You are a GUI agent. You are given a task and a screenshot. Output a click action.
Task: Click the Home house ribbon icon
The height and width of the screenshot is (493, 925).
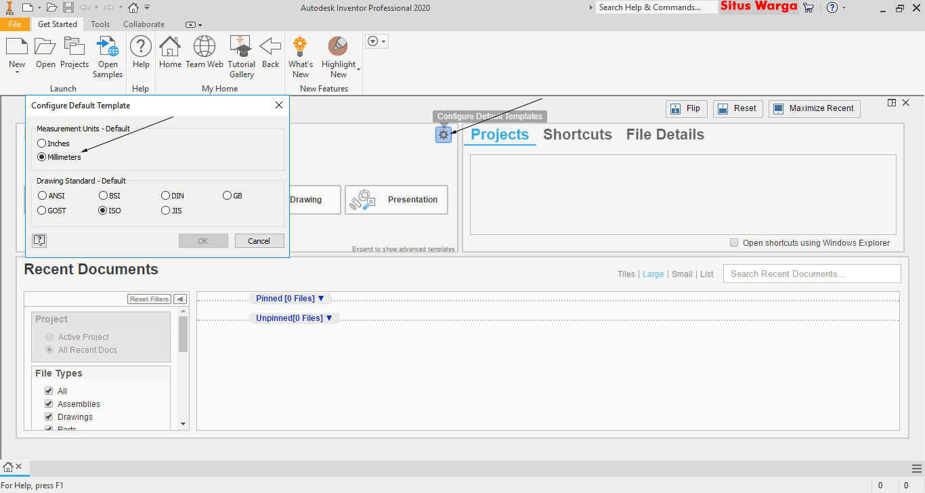[170, 47]
